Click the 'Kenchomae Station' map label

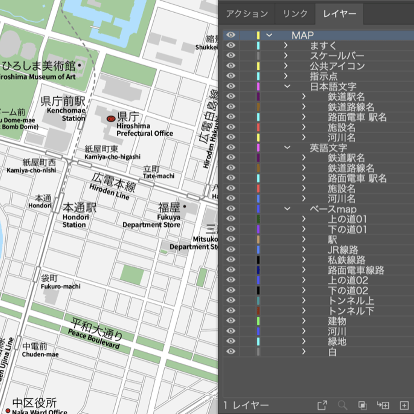point(66,114)
